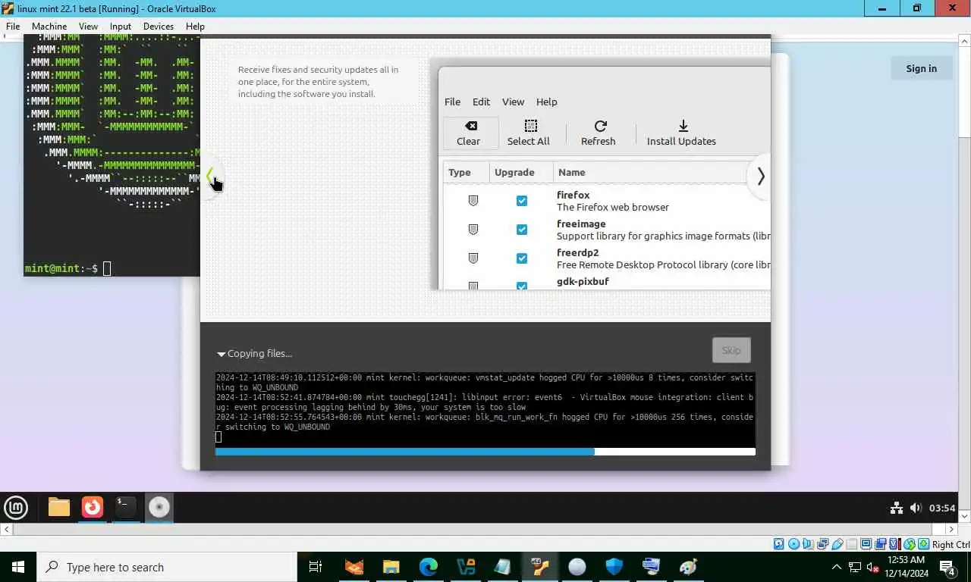
Task: Click the VM horizontal scrollbar right arrow
Action: tap(951, 529)
